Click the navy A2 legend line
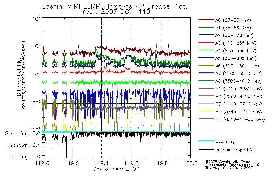The image size is (280, 176). [206, 35]
